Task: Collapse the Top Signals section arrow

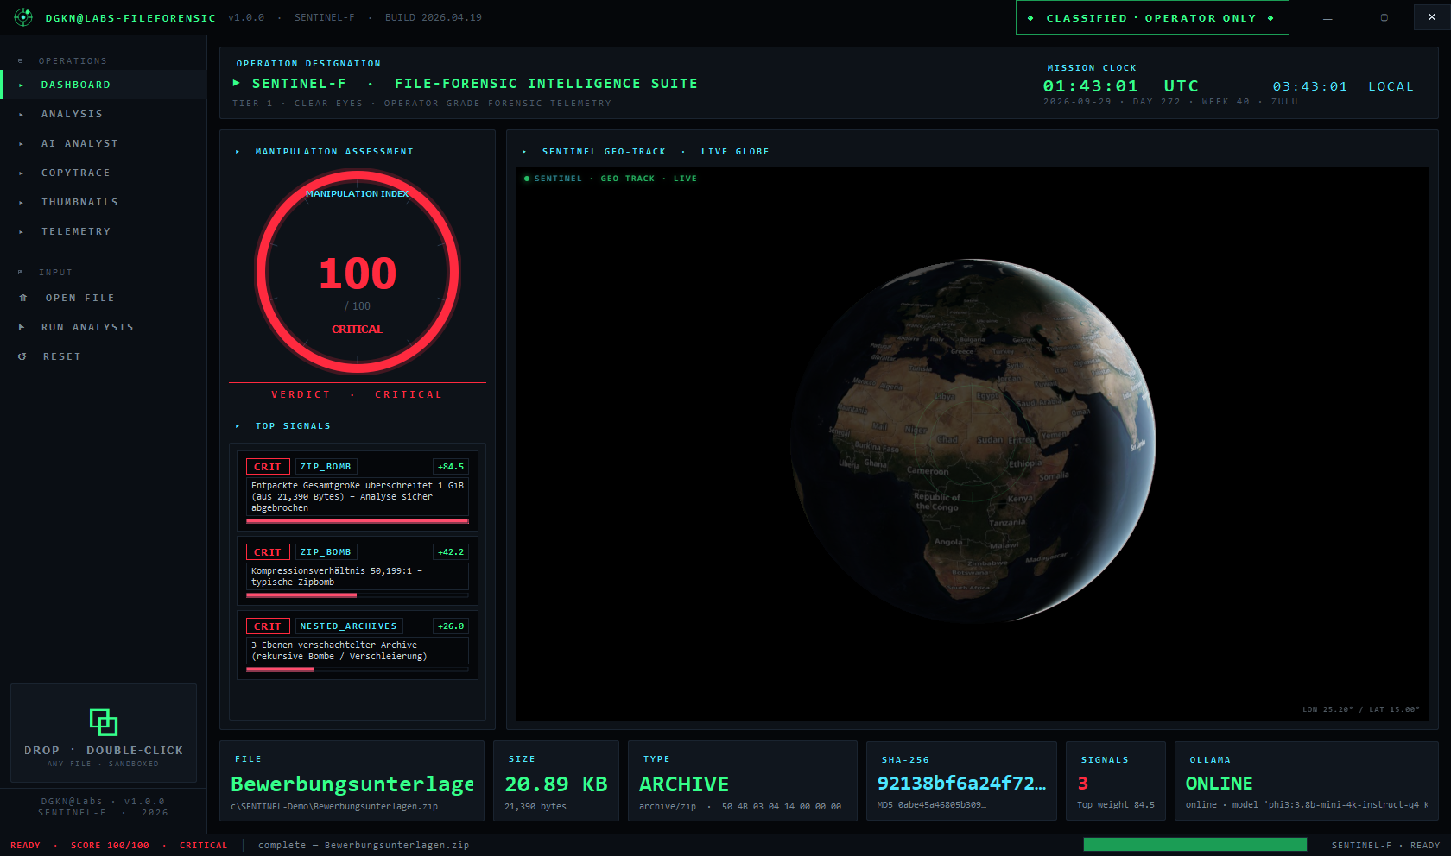Action: [x=238, y=426]
